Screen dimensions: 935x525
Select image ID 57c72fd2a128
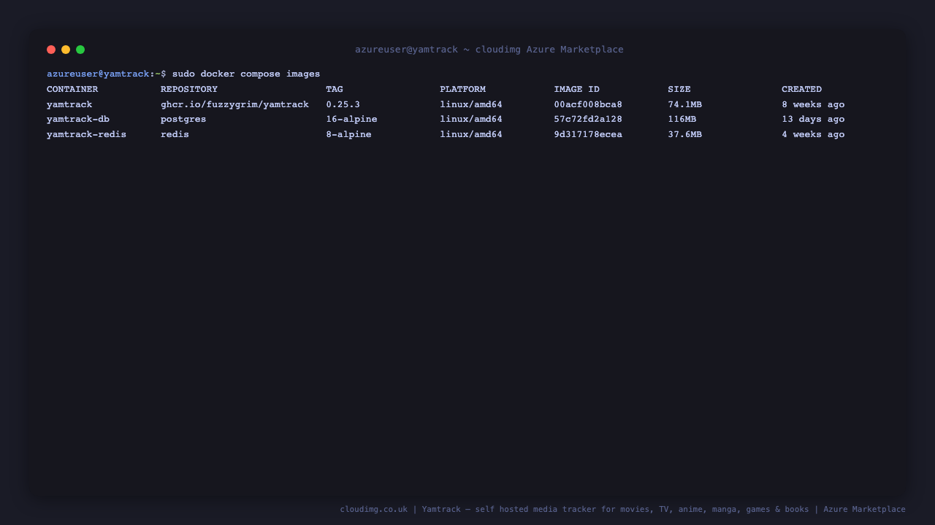(x=588, y=120)
